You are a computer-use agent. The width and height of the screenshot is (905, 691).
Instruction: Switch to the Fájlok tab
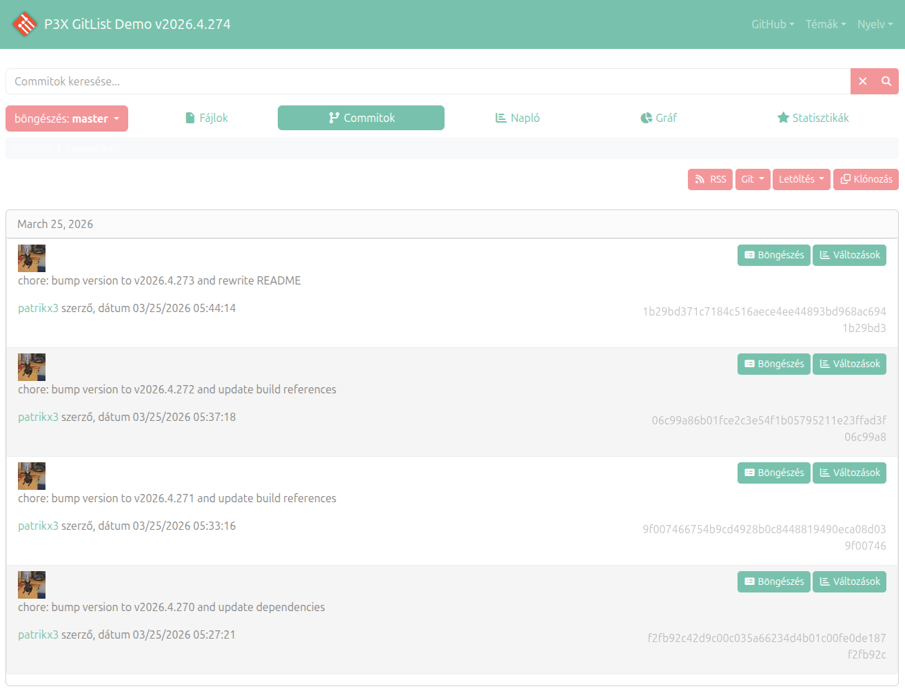[x=207, y=117]
